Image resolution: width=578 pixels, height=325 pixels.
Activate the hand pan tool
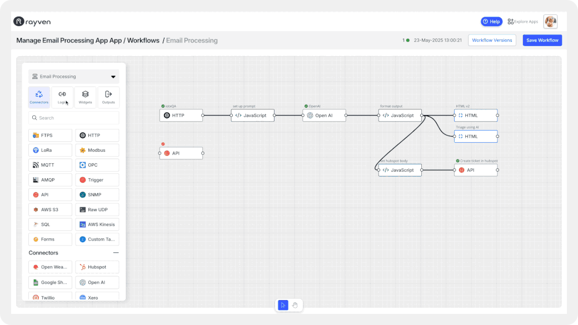click(x=295, y=305)
